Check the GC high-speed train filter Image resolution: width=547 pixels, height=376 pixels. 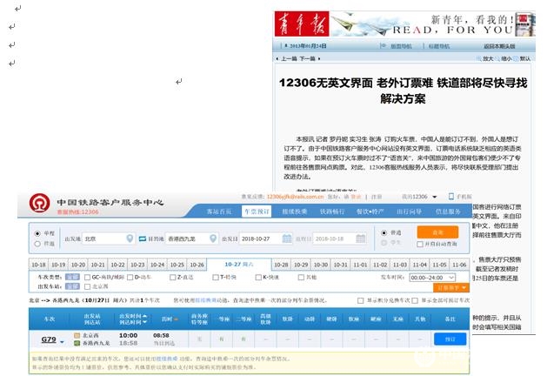coord(87,277)
